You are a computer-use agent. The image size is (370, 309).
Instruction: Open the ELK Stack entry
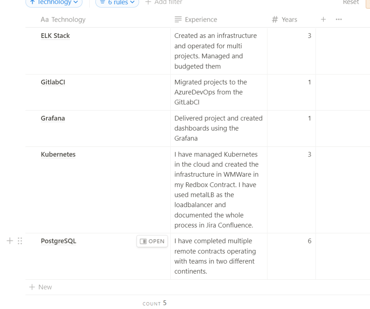(55, 36)
